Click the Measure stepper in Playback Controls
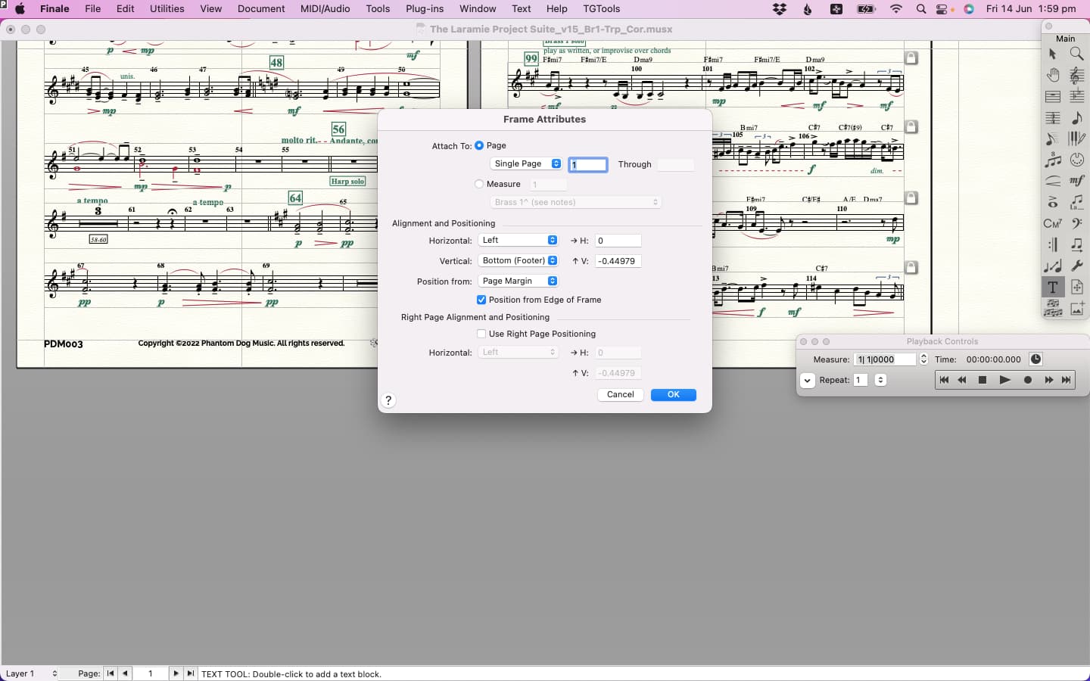Viewport: 1090px width, 681px height. pyautogui.click(x=923, y=359)
